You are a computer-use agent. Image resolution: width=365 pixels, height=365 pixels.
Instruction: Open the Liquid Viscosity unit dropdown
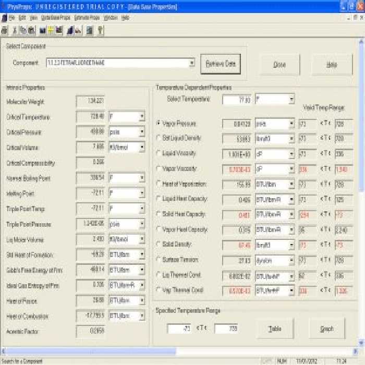click(x=291, y=154)
